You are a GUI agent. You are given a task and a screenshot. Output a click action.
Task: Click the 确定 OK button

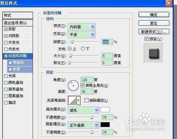pyautogui.click(x=154, y=15)
